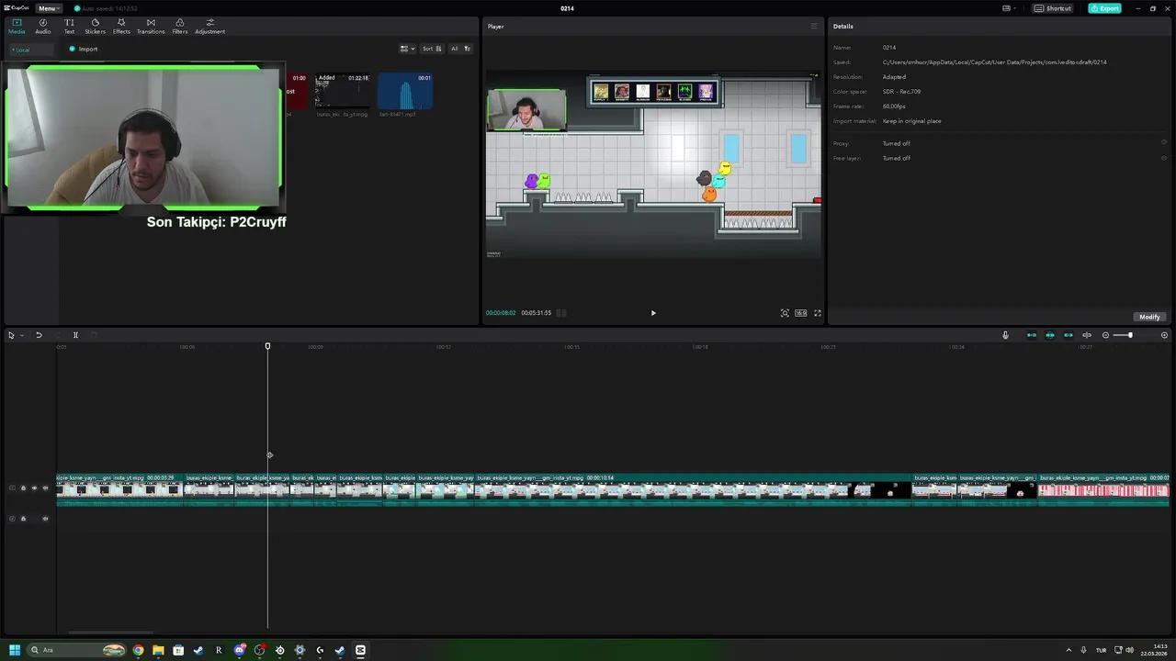
Task: Click the Split tool icon
Action: 75,335
